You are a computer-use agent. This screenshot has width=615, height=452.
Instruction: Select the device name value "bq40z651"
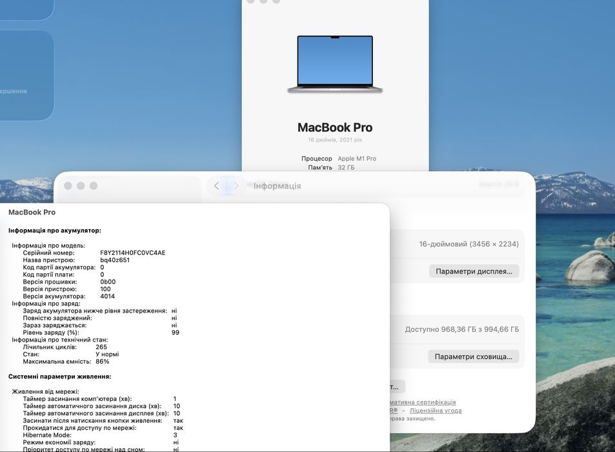pos(115,260)
